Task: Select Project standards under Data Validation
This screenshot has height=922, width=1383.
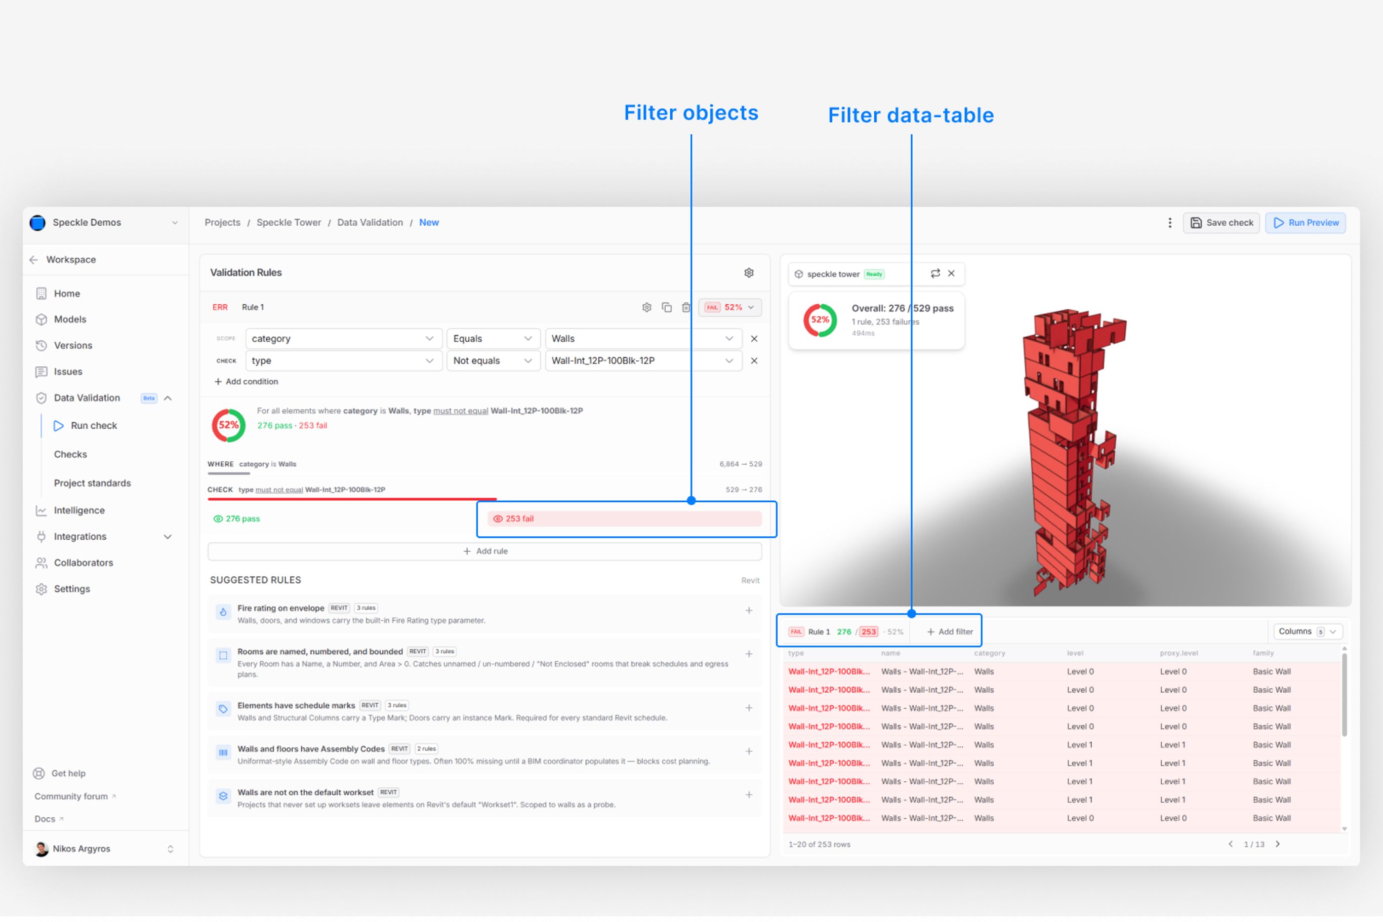Action: [x=92, y=483]
